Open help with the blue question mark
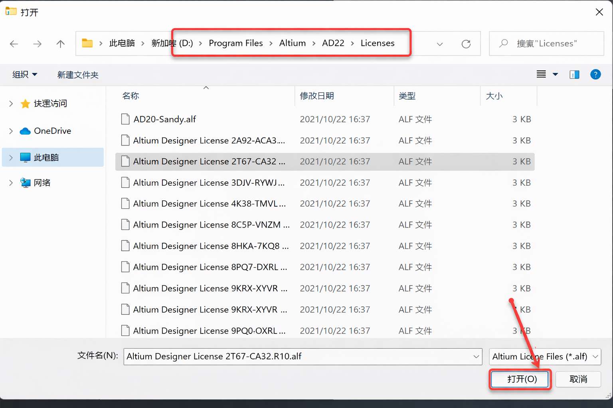Screen dimensions: 613x408 click(595, 75)
